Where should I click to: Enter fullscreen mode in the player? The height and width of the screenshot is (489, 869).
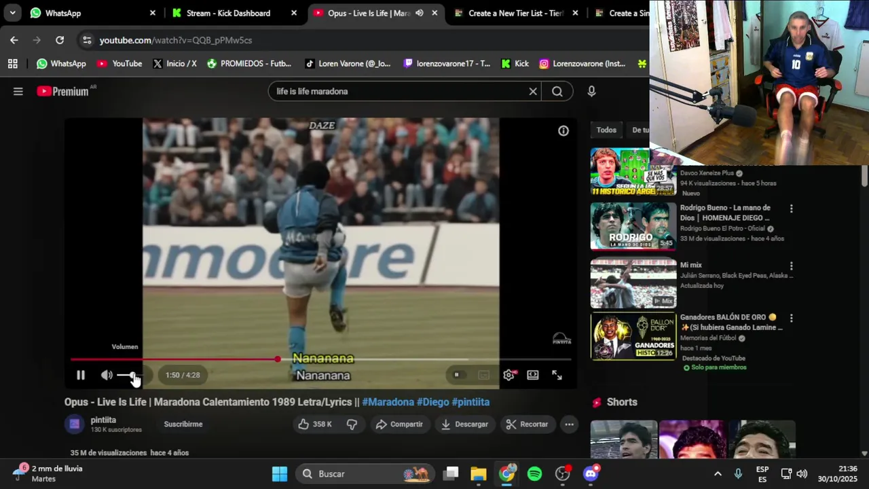point(557,375)
